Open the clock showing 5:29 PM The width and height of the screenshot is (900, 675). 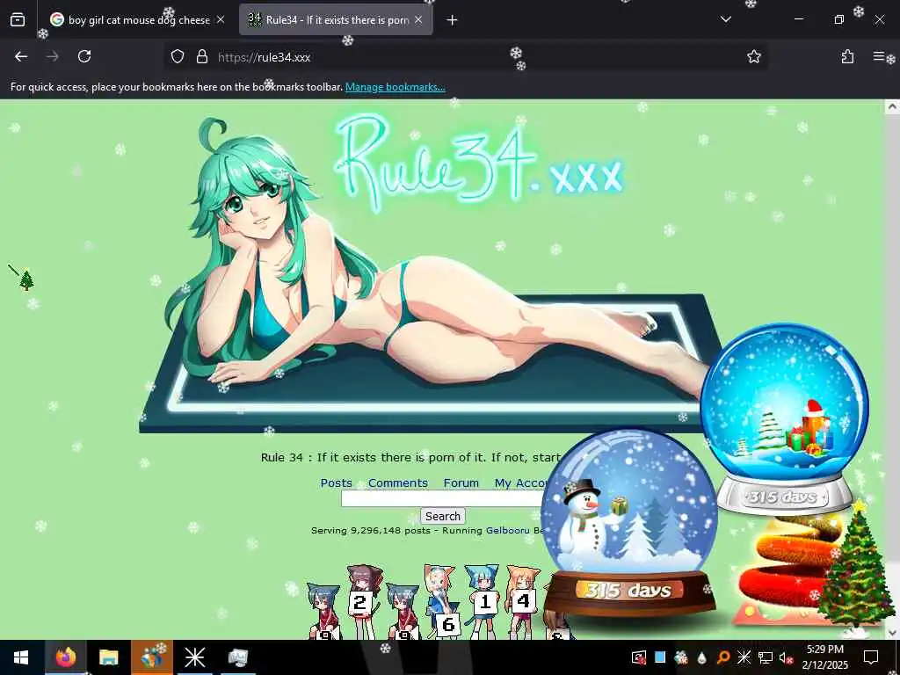[824, 657]
